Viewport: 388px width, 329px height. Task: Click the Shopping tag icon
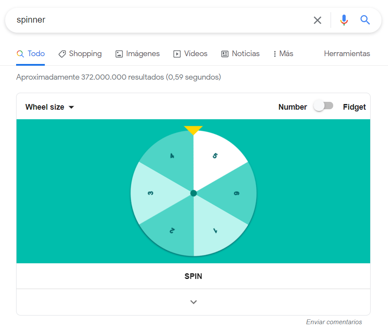tap(62, 54)
